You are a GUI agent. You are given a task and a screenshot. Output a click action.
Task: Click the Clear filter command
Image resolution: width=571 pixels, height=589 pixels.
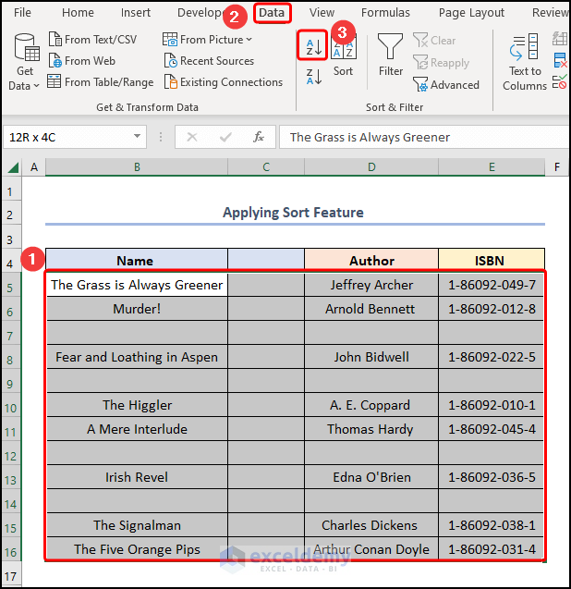[434, 40]
